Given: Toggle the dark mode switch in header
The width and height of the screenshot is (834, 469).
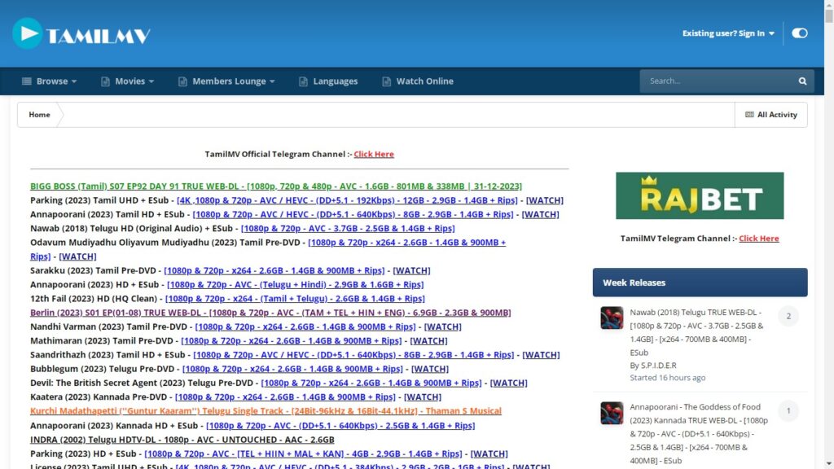Looking at the screenshot, I should point(799,33).
